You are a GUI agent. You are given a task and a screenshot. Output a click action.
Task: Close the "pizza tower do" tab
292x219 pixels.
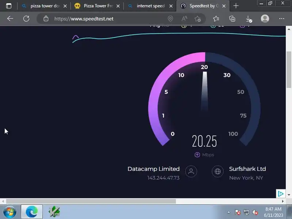[65, 6]
